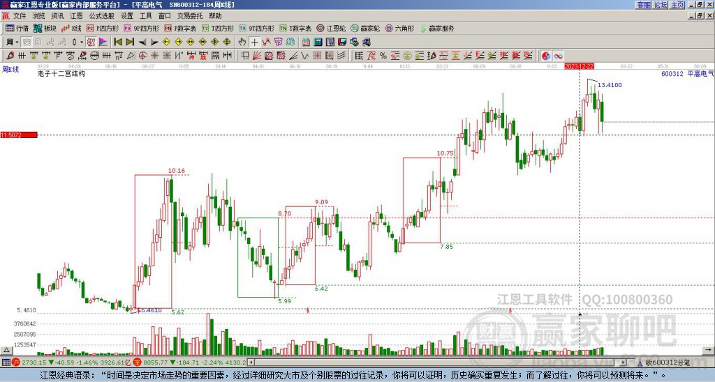Image resolution: width=715 pixels, height=382 pixels.
Task: Expand the candlestick style dropdown arrow
Action: (x=82, y=43)
